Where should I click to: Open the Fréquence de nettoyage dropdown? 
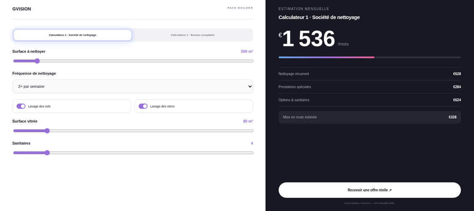click(x=133, y=87)
